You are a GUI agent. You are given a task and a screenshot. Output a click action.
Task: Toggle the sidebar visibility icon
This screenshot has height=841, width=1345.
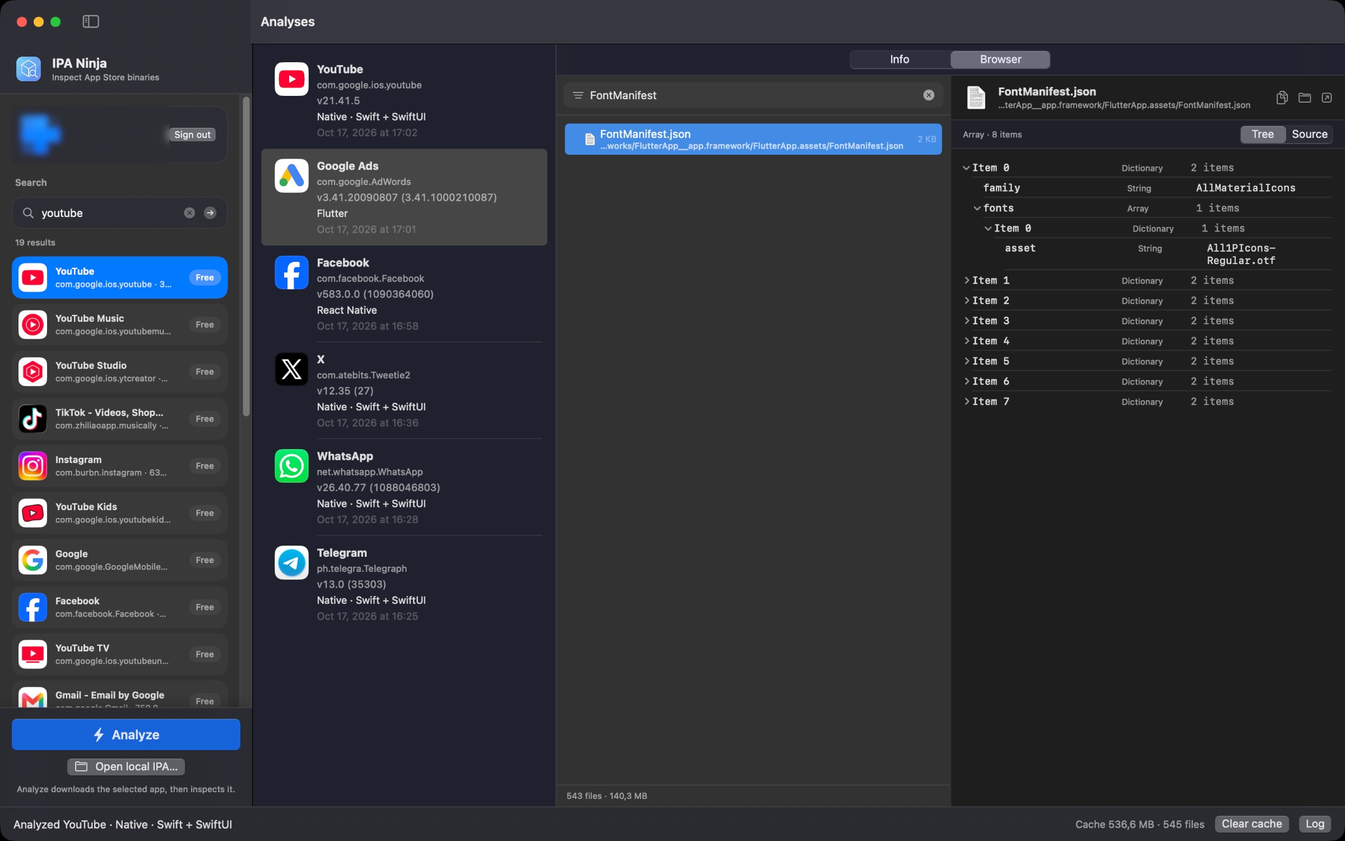point(91,21)
